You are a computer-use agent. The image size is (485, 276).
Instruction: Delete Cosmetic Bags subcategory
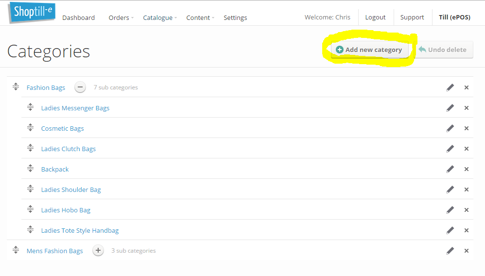(467, 128)
